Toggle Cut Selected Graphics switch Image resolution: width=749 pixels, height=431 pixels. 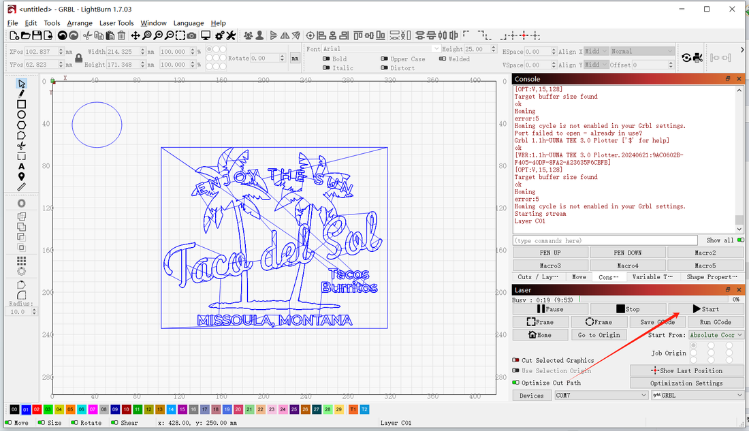(515, 360)
